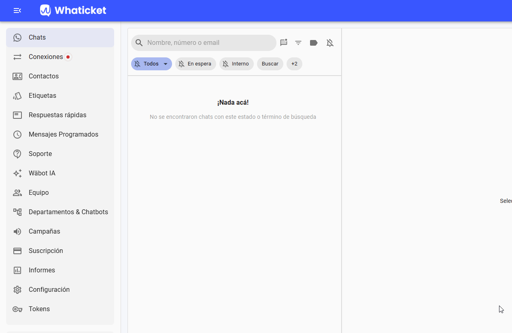Open Contactos in the sidebar
The height and width of the screenshot is (333, 512).
coord(60,76)
